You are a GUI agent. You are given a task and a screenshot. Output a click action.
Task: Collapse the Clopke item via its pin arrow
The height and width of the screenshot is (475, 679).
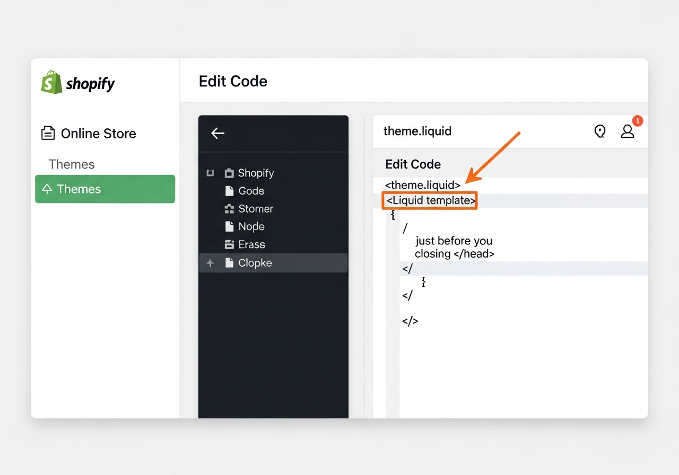[x=210, y=262]
